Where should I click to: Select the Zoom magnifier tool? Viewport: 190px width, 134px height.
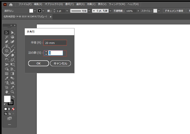click(x=12, y=92)
